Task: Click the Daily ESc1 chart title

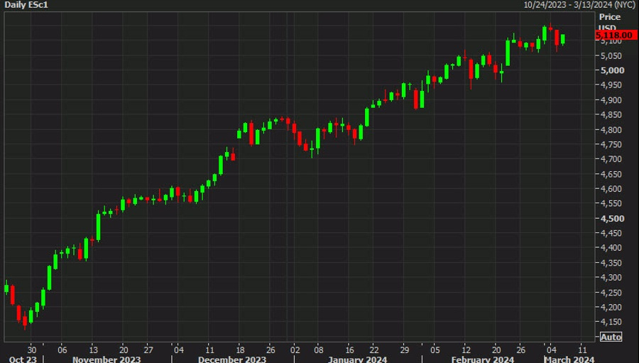Action: 26,5
